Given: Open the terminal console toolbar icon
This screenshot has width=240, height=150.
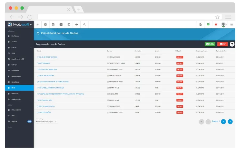Looking at the screenshot, I should coord(69,25).
